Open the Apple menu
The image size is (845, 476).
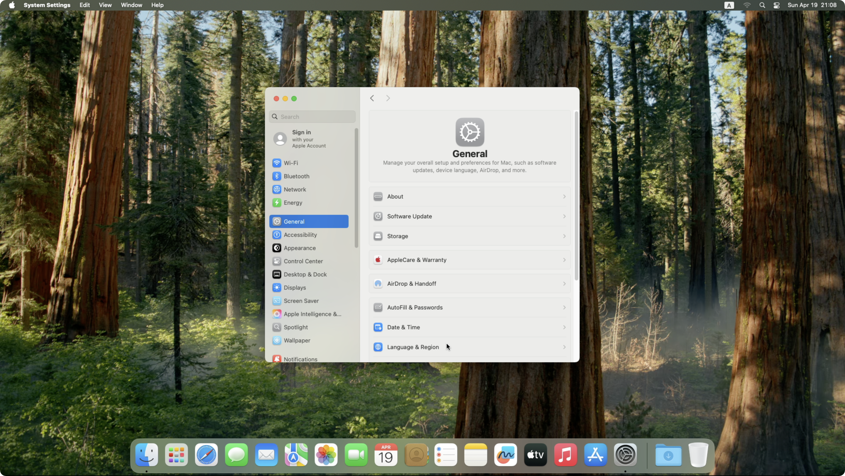(12, 5)
